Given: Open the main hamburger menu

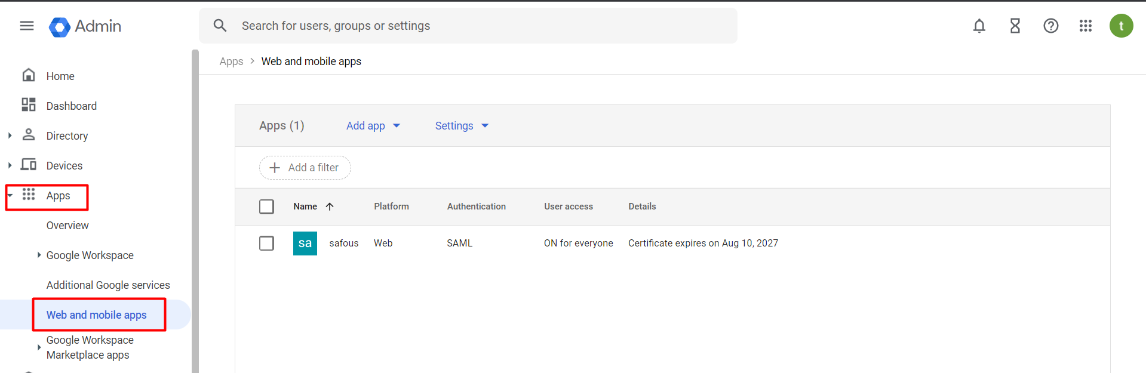Looking at the screenshot, I should tap(27, 26).
